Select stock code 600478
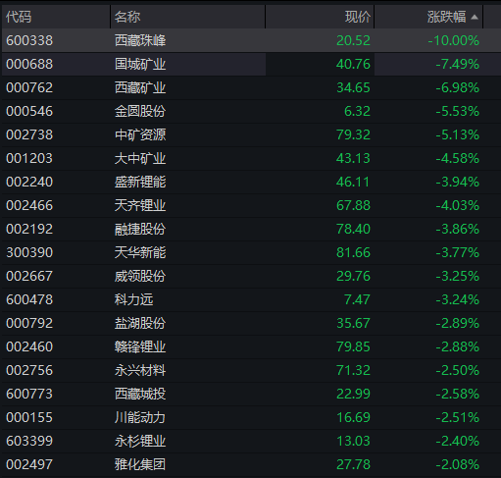501x478 pixels. 29,299
